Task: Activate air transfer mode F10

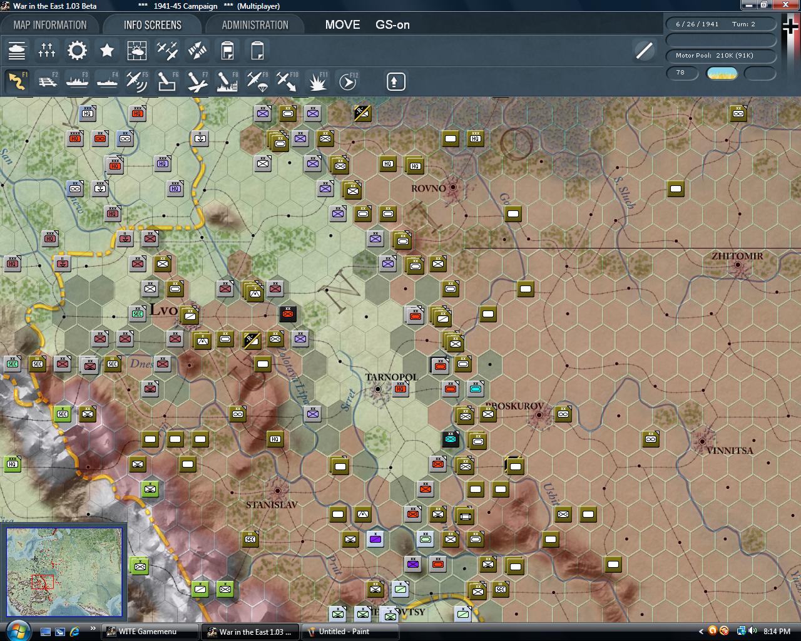Action: tap(287, 81)
